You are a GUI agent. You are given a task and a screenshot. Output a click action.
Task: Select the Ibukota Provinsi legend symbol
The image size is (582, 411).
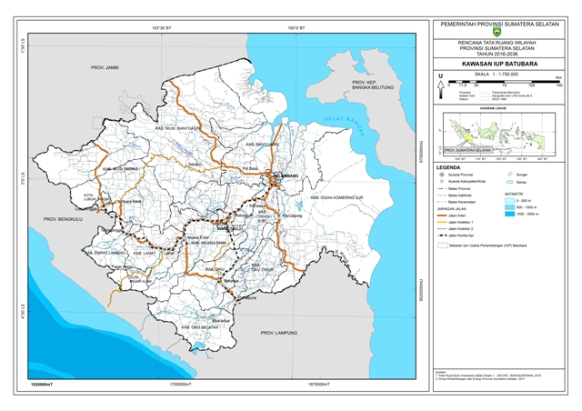[x=442, y=179]
